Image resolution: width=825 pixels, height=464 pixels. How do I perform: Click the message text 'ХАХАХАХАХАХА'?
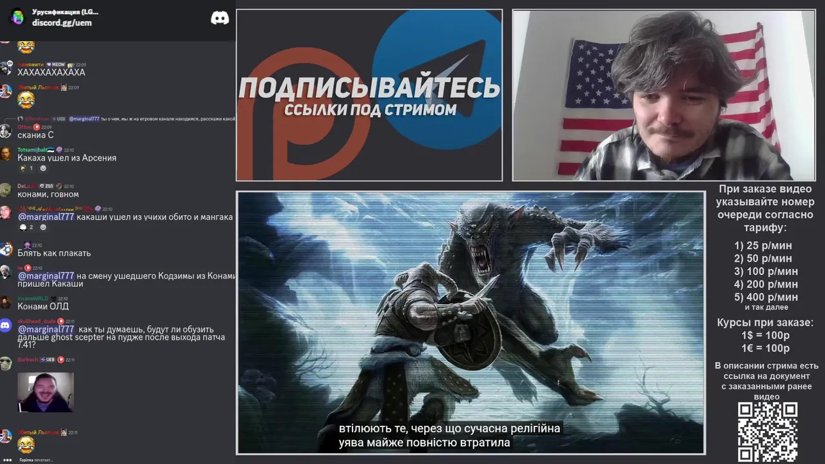click(51, 72)
